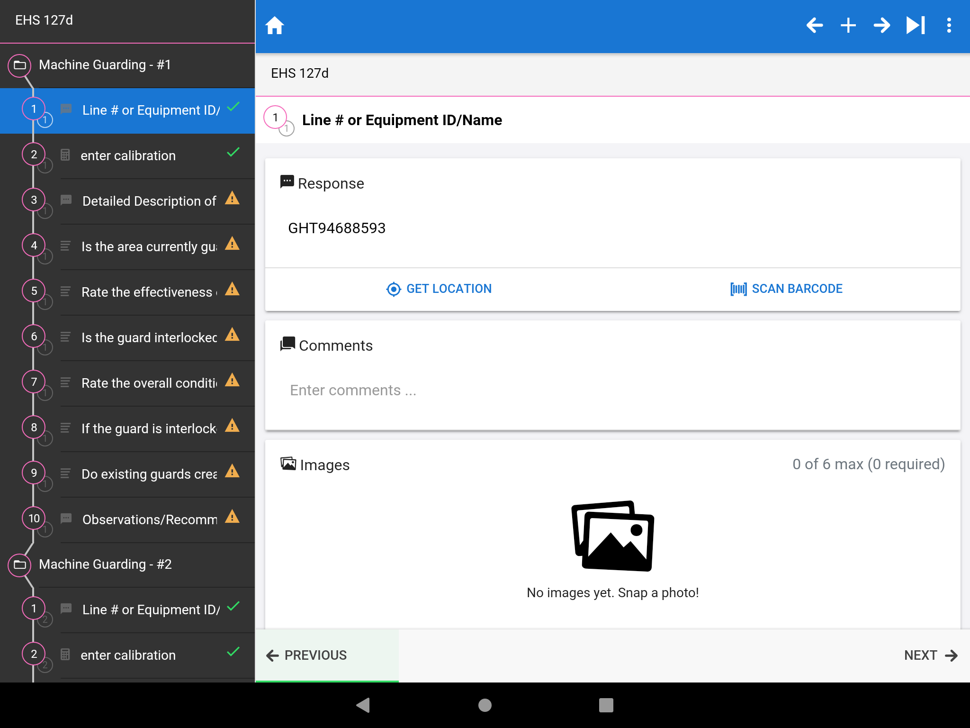The width and height of the screenshot is (970, 728).
Task: Click SCAN BARCODE button
Action: point(786,289)
